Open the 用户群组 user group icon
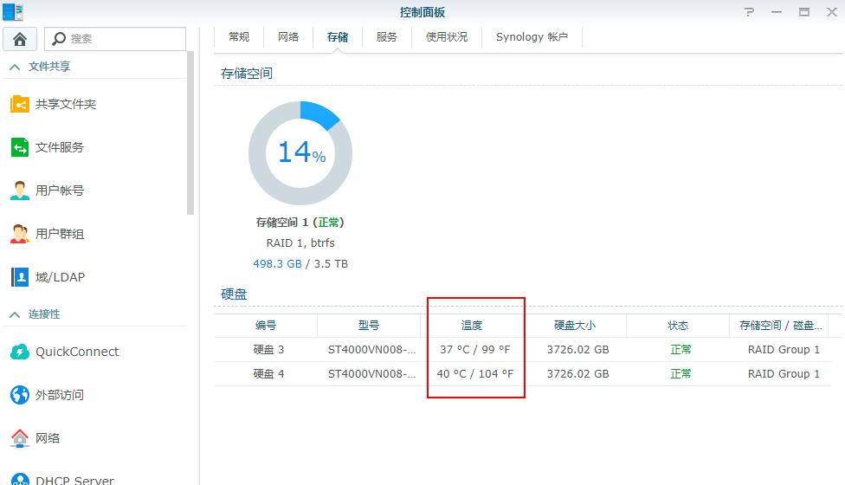Screen dimensions: 845x485 20,234
